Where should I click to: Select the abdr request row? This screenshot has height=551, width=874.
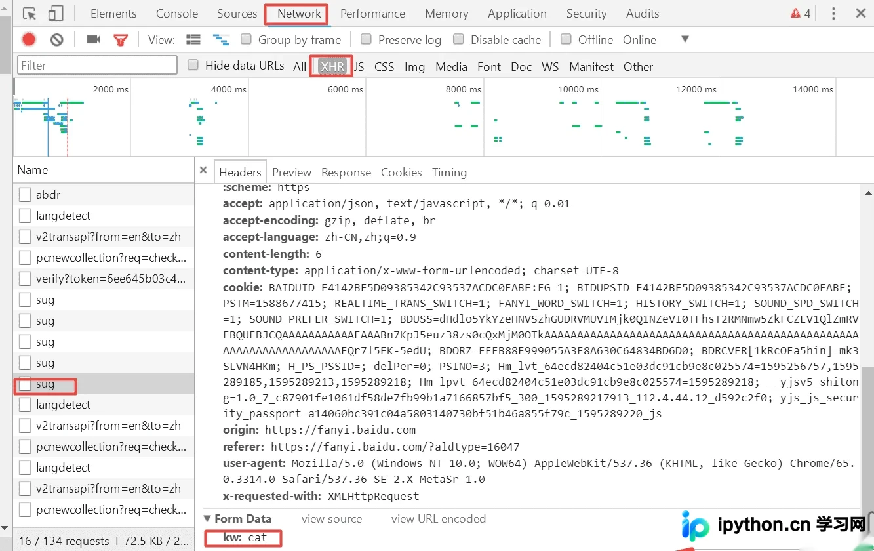[104, 195]
